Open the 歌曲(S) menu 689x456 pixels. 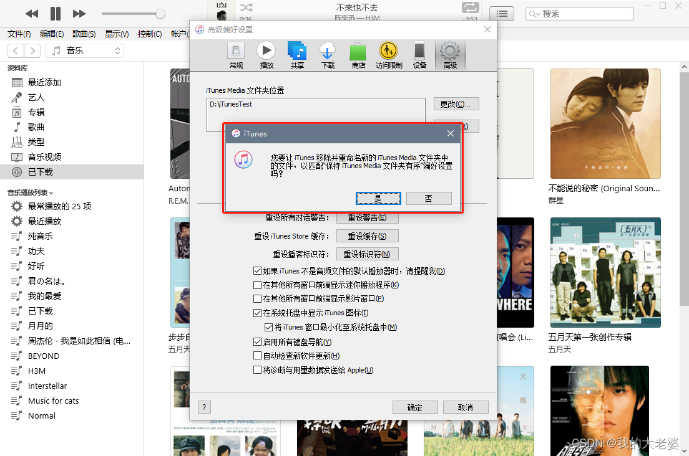click(84, 34)
